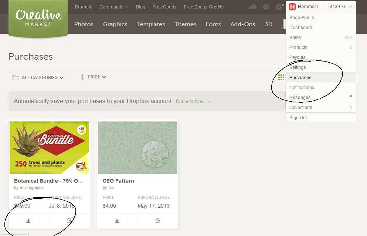Image resolution: width=367 pixels, height=236 pixels.
Task: Expand the Community menu
Action: 114,7
